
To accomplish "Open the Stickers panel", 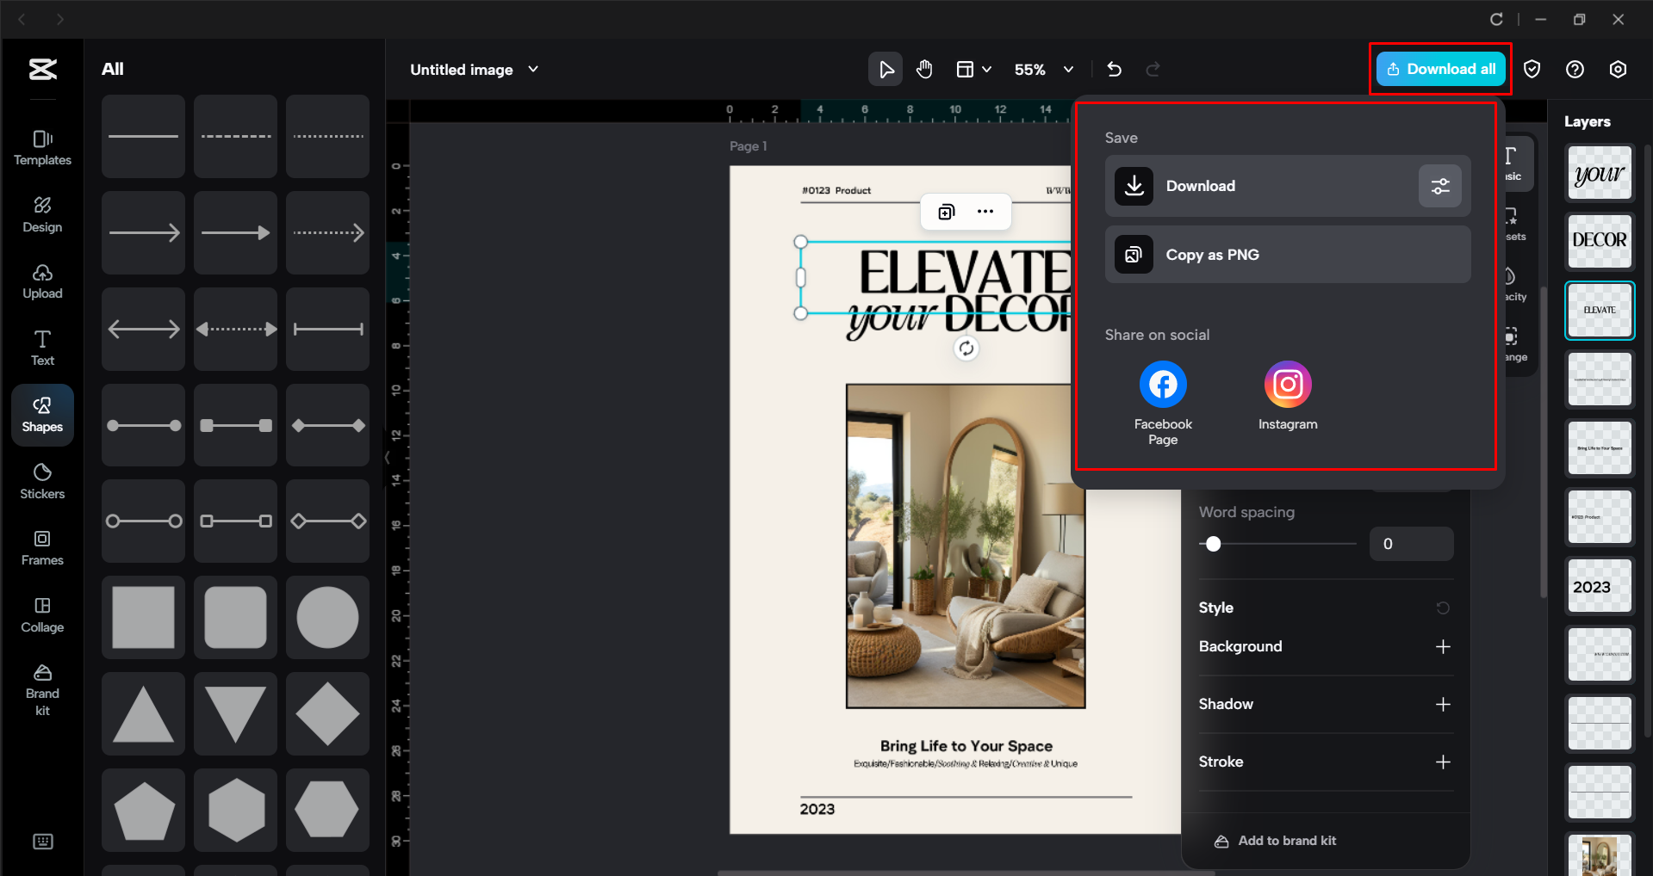I will click(x=41, y=479).
